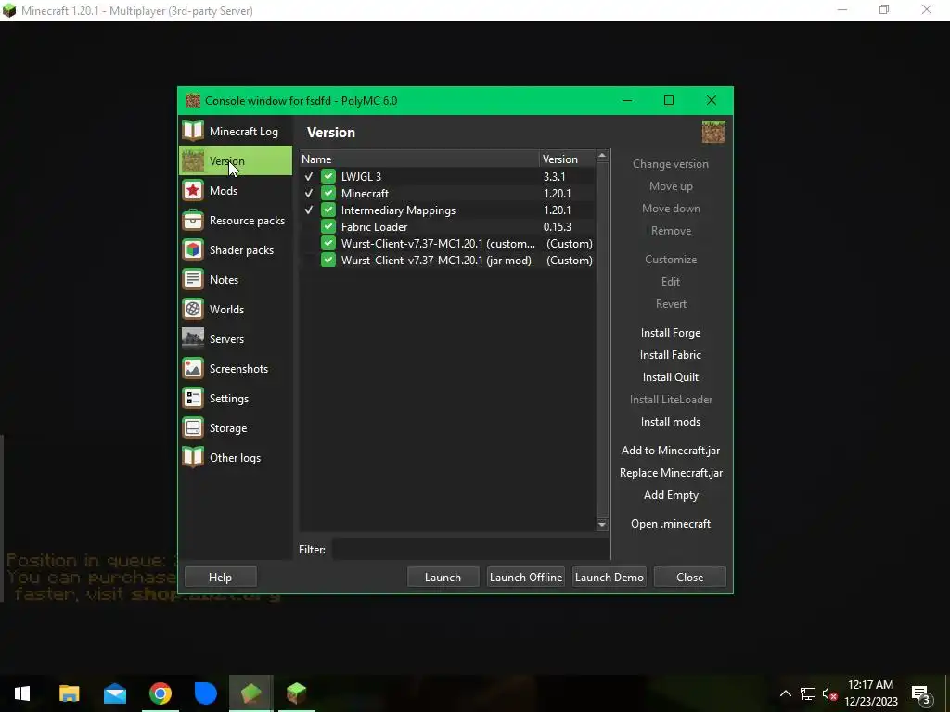
Task: Click the Install mods button
Action: point(671,422)
